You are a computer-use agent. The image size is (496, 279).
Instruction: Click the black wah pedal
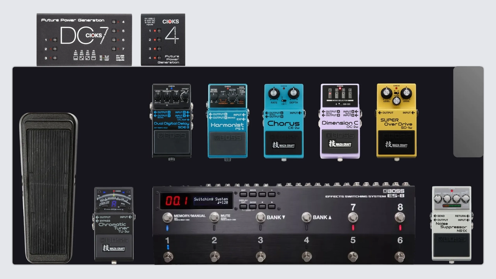coord(48,188)
